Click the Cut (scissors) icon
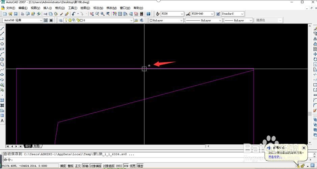Screen dimensions: 317x169 click(x=45, y=14)
